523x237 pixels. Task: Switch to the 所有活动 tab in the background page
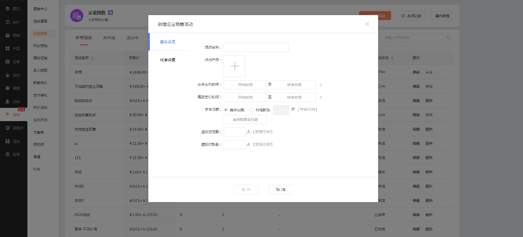click(x=84, y=38)
